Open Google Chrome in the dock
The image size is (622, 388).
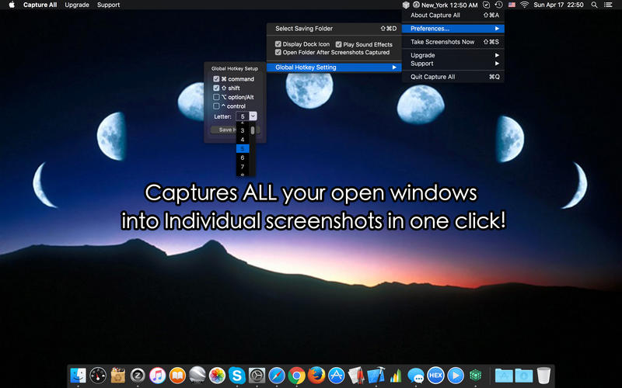click(296, 376)
